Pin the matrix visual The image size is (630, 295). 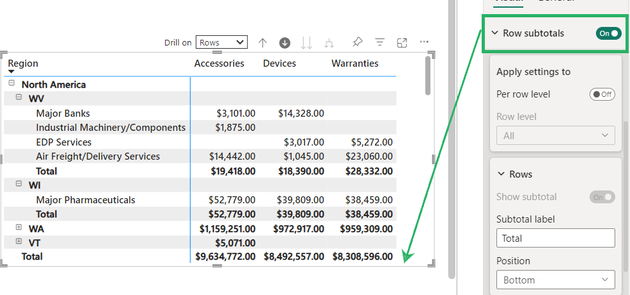(x=358, y=42)
